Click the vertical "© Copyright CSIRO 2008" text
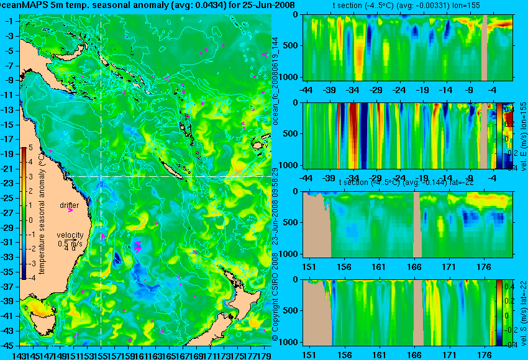This screenshot has height=360, width=528. (275, 296)
